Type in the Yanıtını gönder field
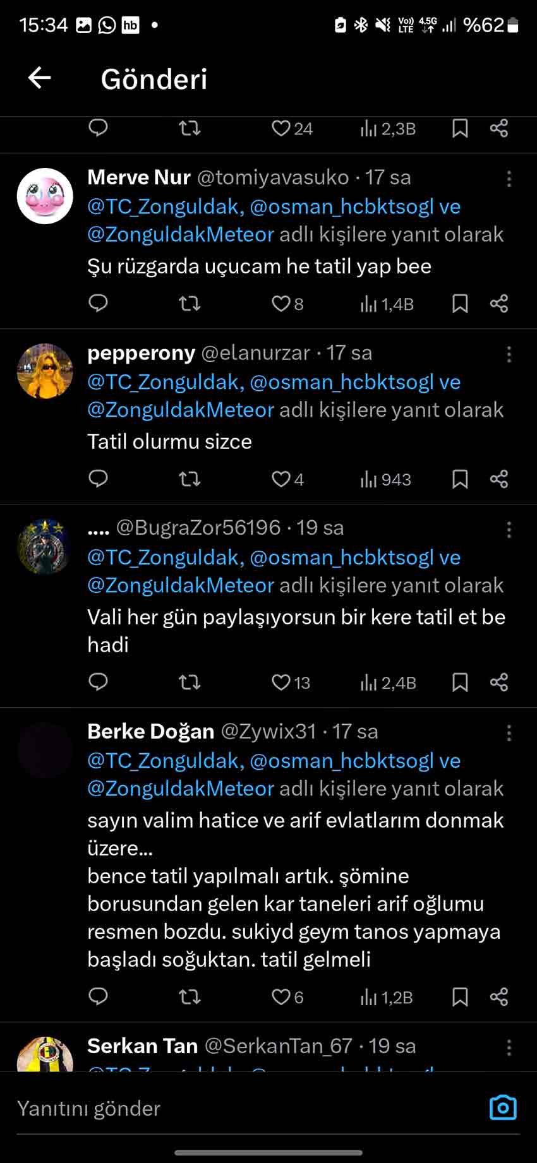Viewport: 537px width, 1163px height. pos(240,1108)
